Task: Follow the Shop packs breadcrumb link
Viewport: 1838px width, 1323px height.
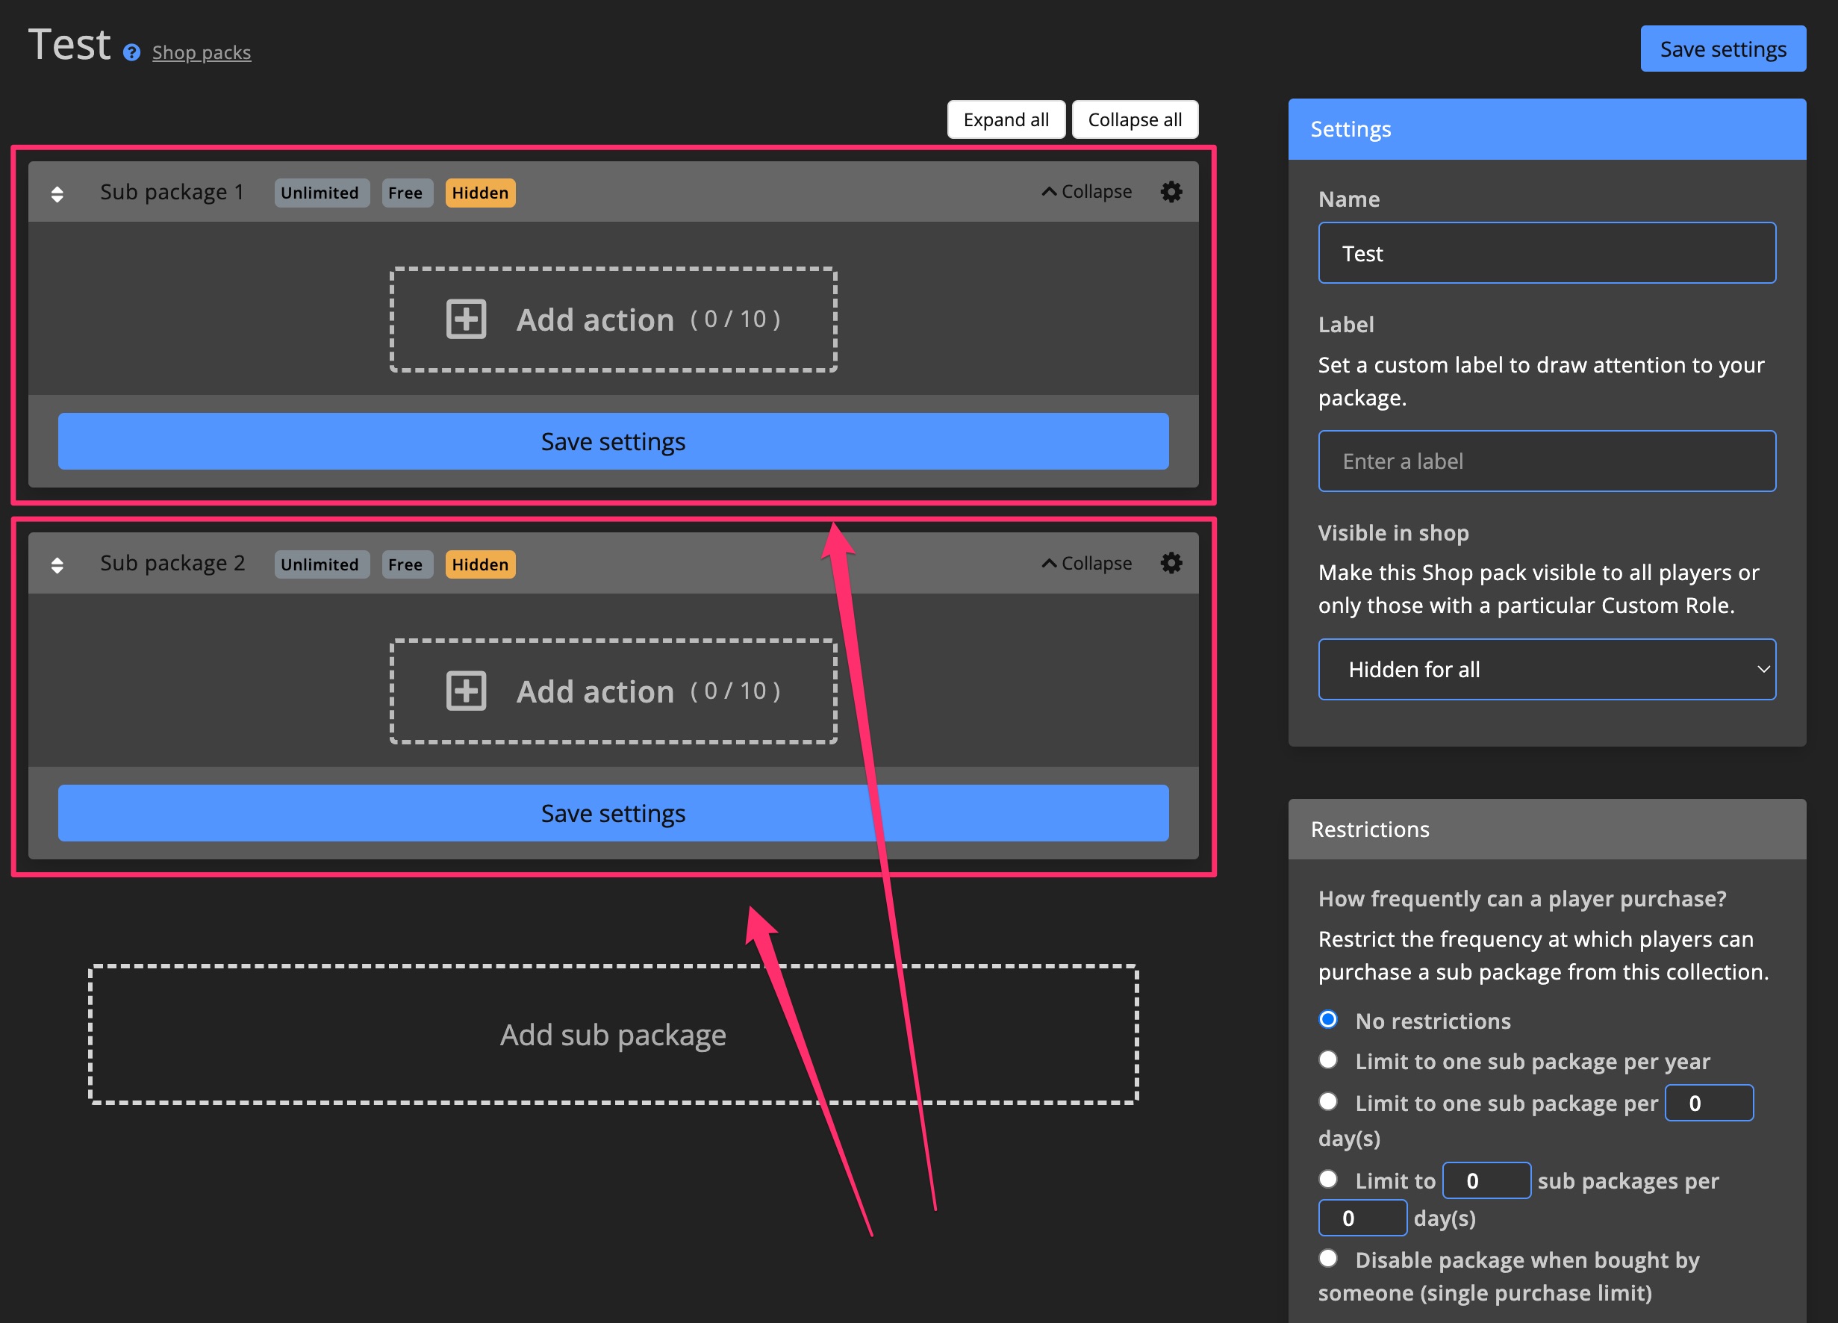Action: coord(201,53)
